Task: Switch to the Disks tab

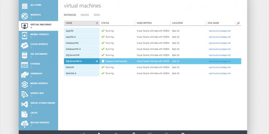Action: tap(97, 15)
